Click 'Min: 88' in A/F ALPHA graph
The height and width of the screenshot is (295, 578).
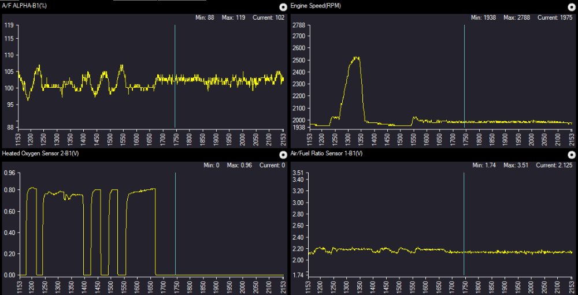[206, 18]
